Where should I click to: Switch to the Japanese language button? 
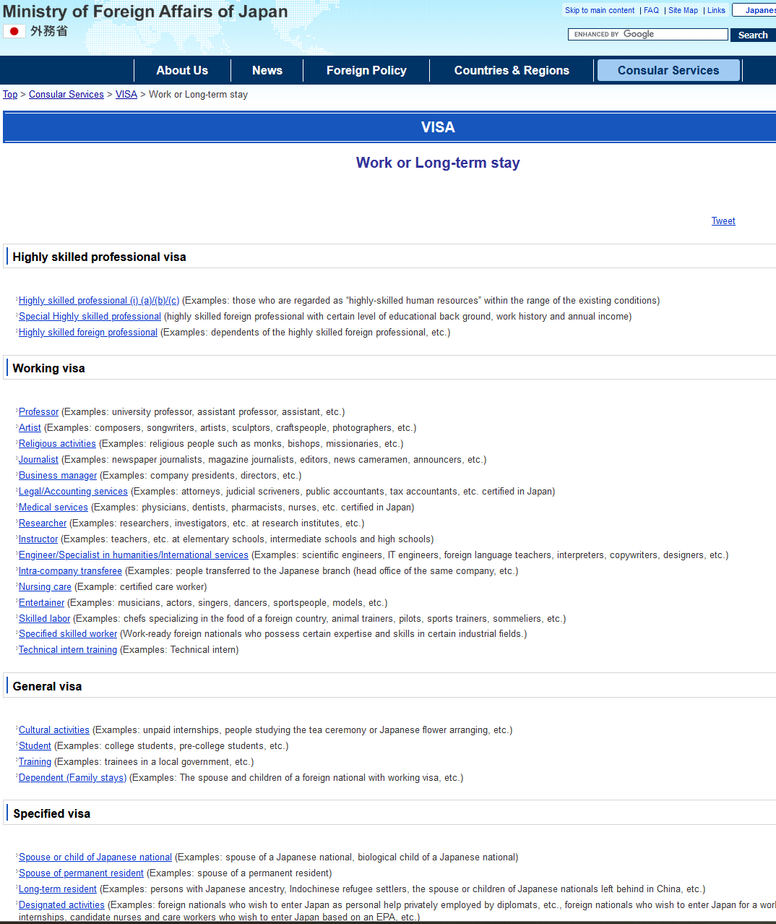click(755, 10)
